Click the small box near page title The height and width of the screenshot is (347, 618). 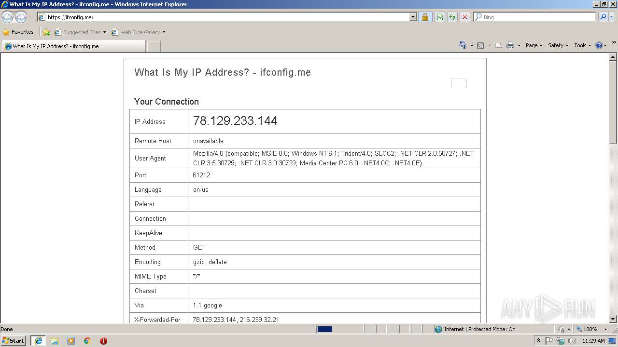coord(459,83)
